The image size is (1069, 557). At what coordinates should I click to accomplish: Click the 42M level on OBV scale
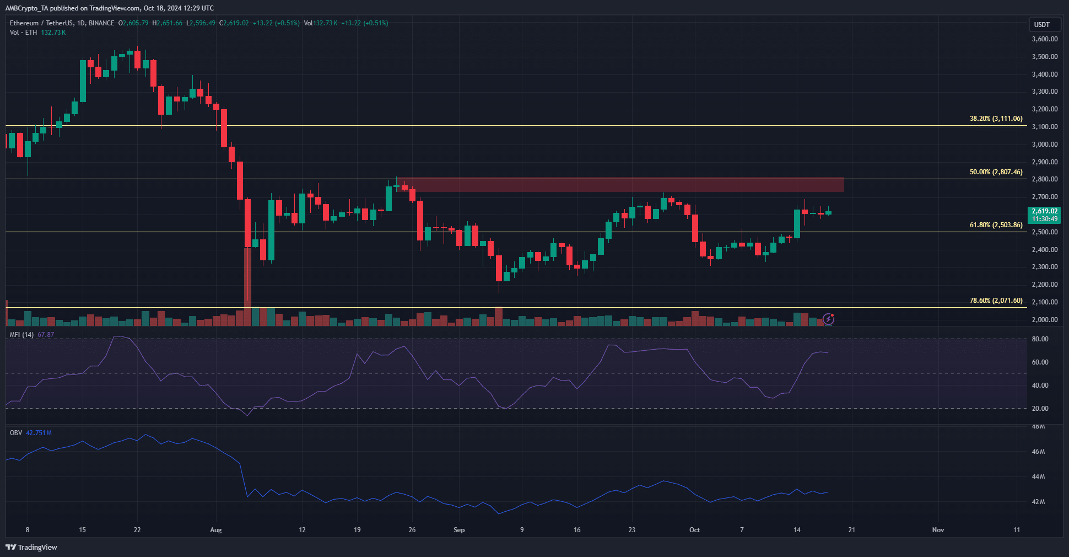pos(1039,502)
